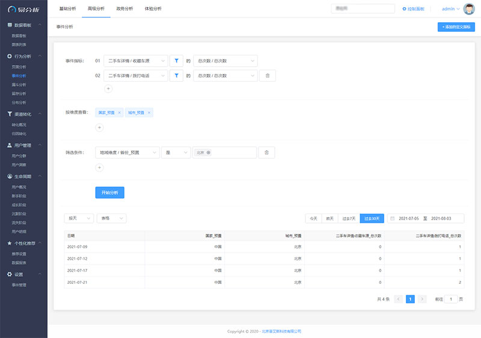
Task: Click plus icon under 筛选条件
Action: [100, 167]
